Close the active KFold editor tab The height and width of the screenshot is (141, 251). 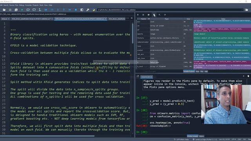pyautogui.click(x=105, y=19)
